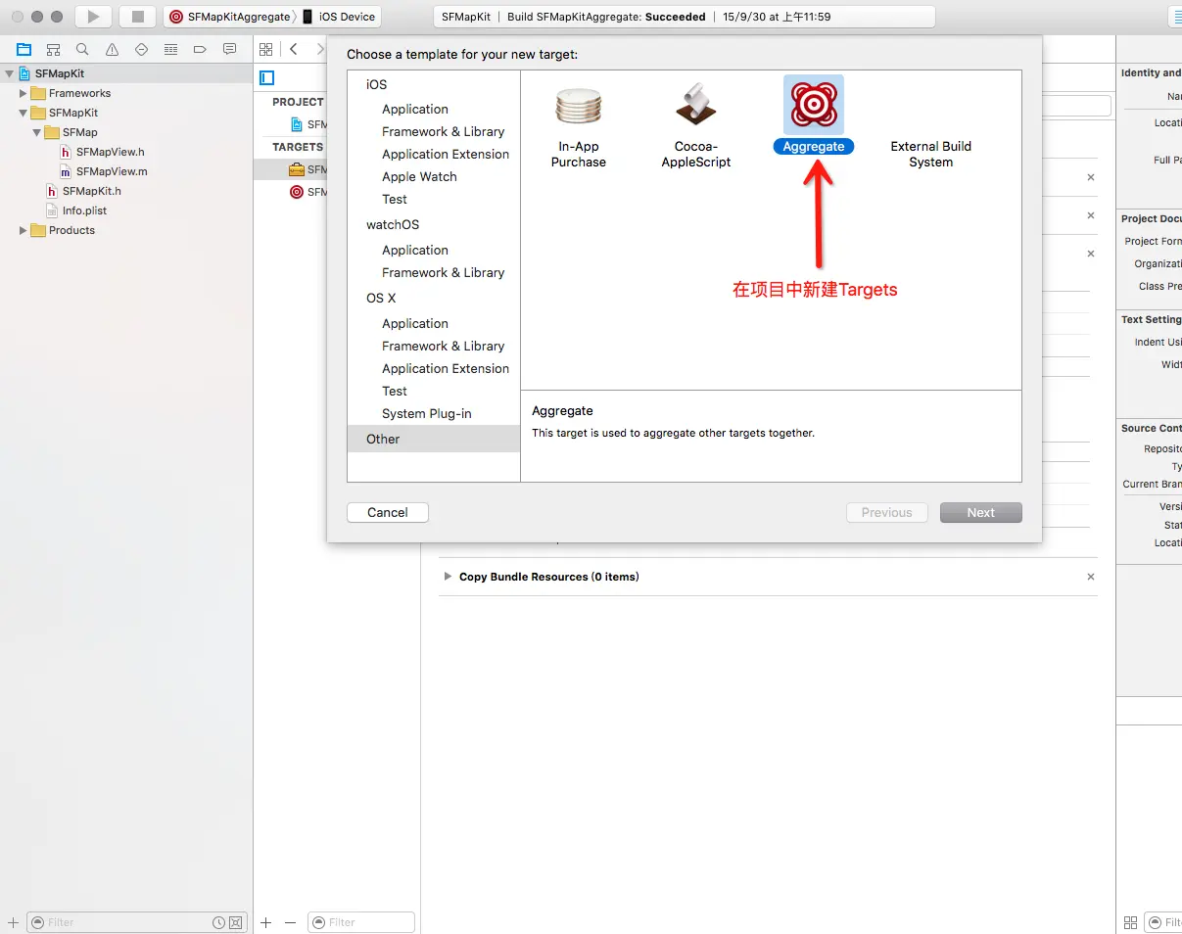Go back in editor history
The width and height of the screenshot is (1182, 934).
click(x=294, y=49)
